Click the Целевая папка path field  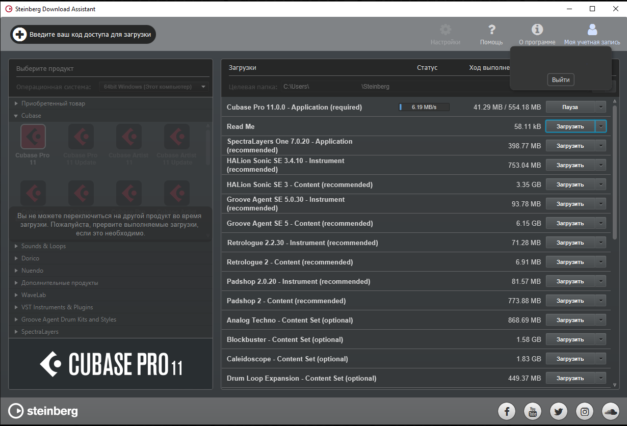(x=395, y=87)
